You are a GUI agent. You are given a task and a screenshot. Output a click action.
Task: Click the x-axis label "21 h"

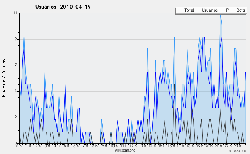(218, 146)
